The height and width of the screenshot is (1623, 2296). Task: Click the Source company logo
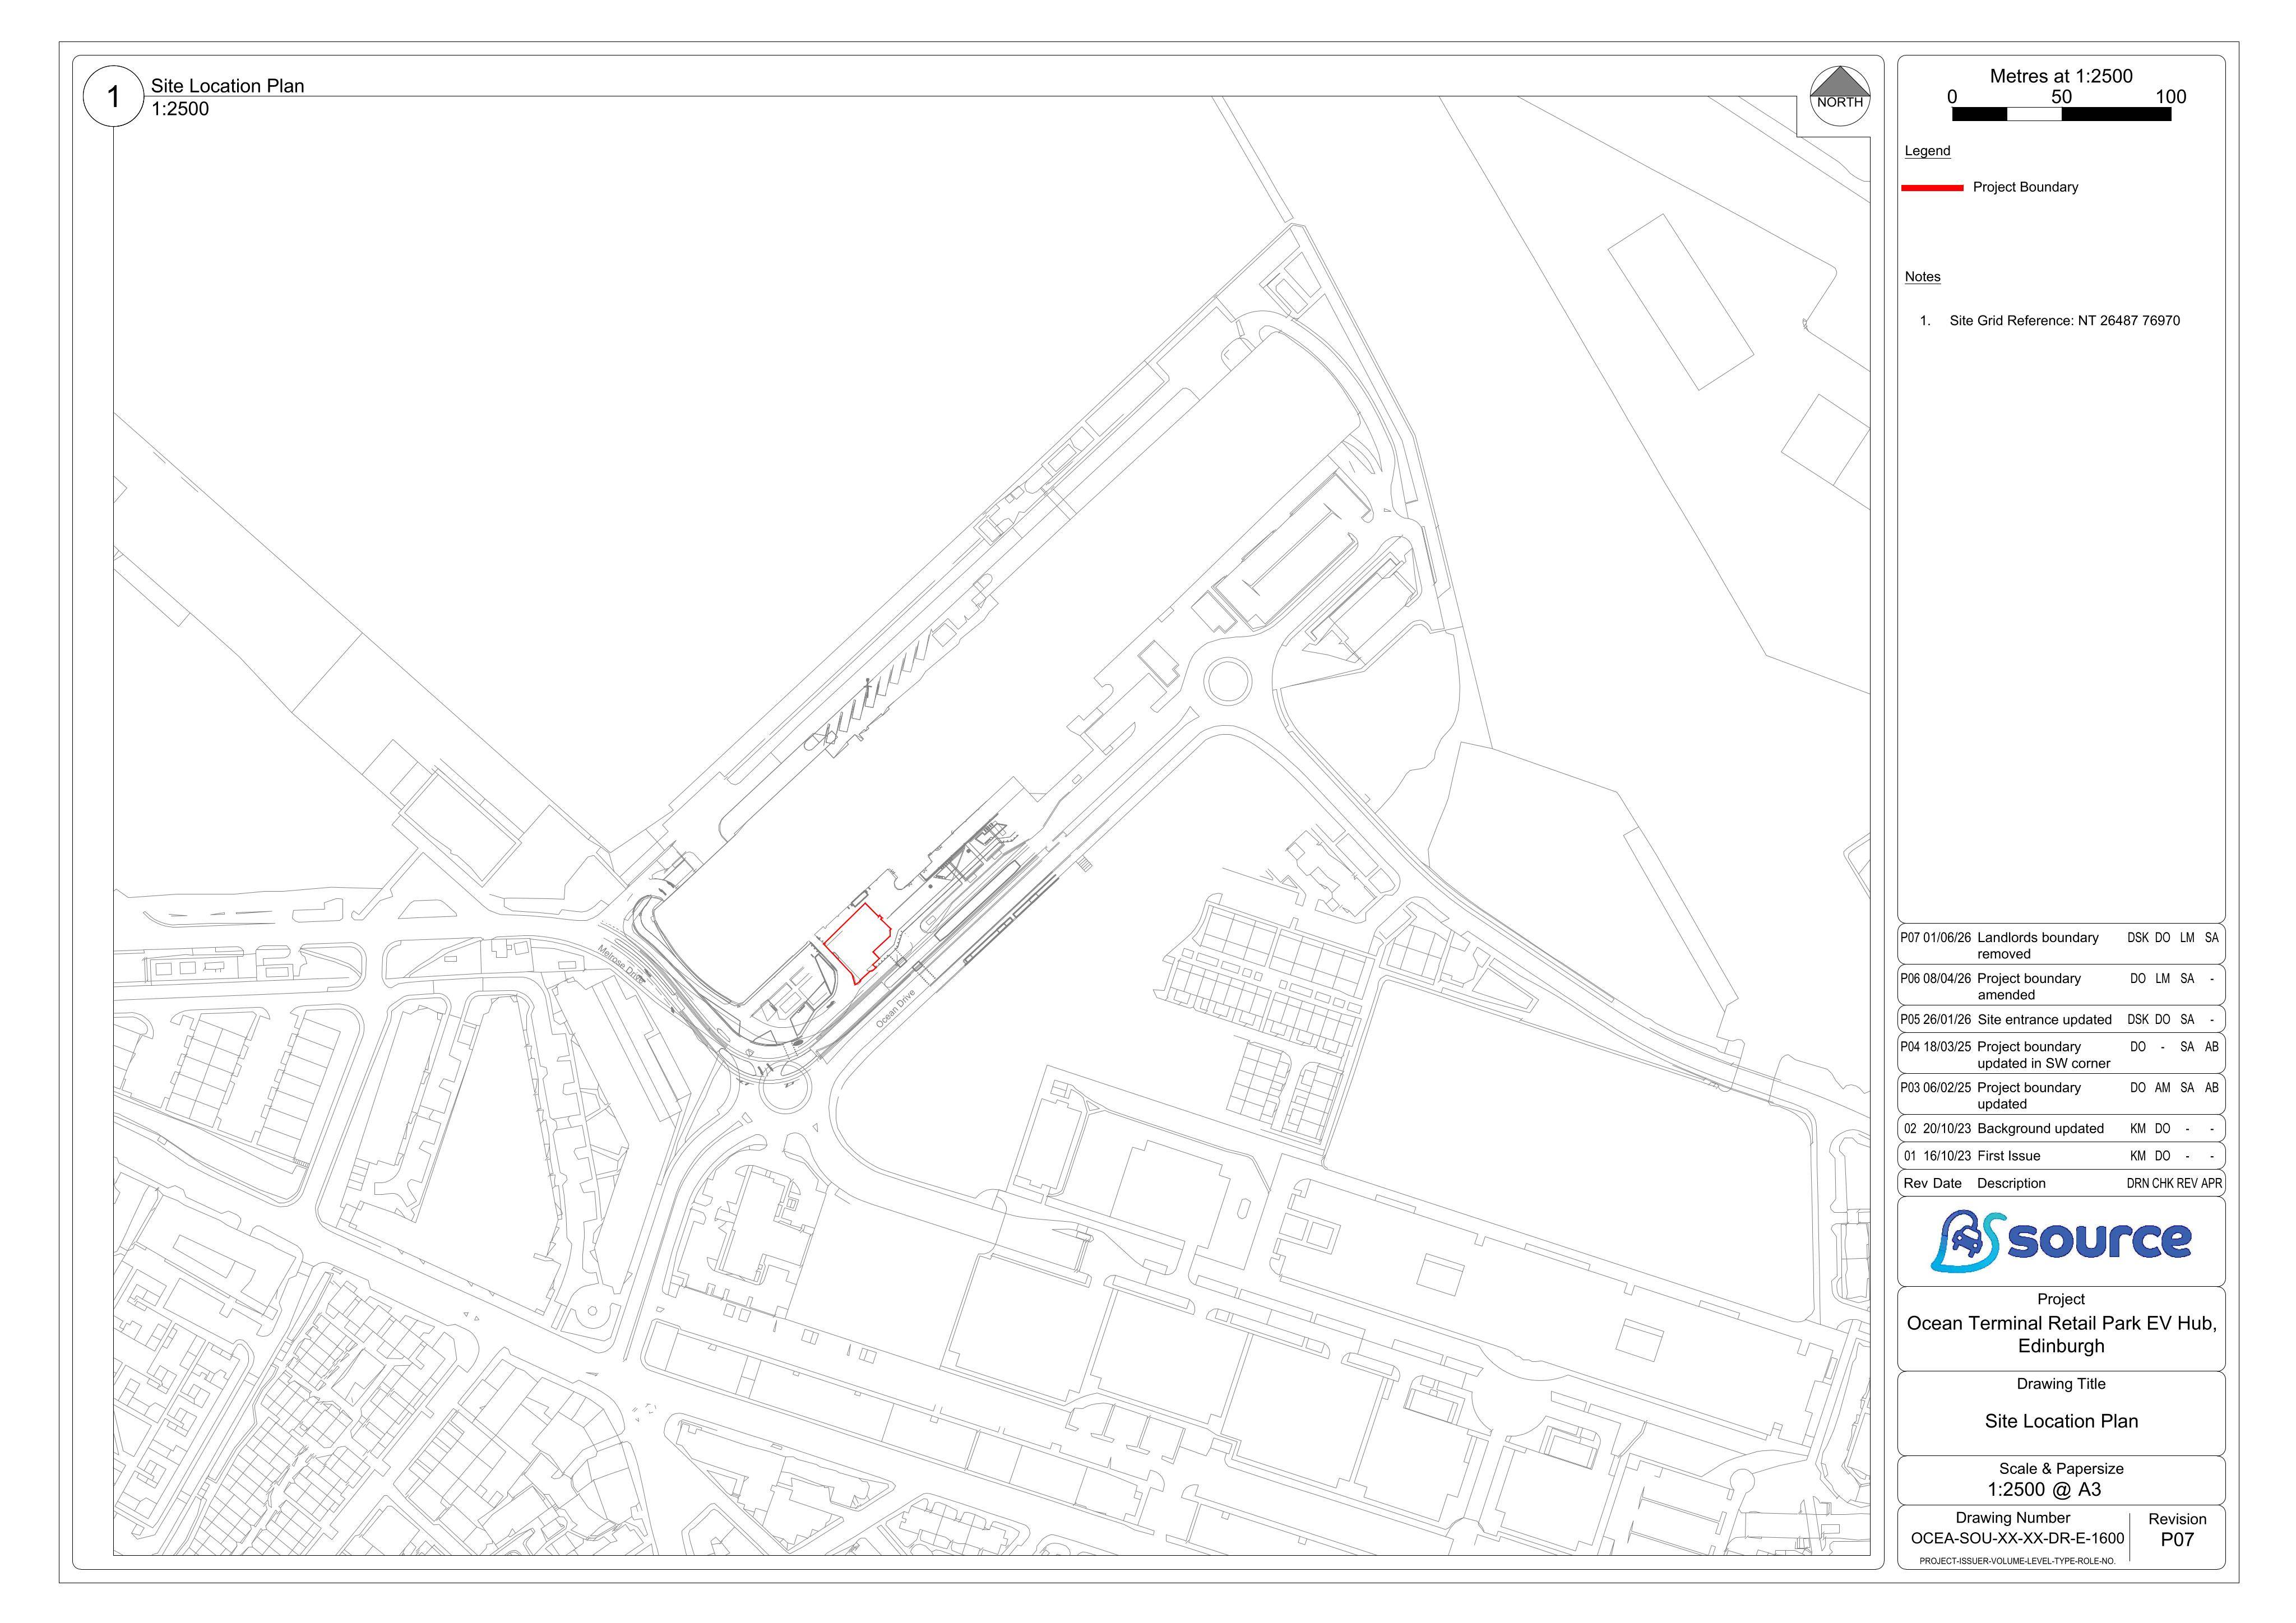pos(2061,1241)
